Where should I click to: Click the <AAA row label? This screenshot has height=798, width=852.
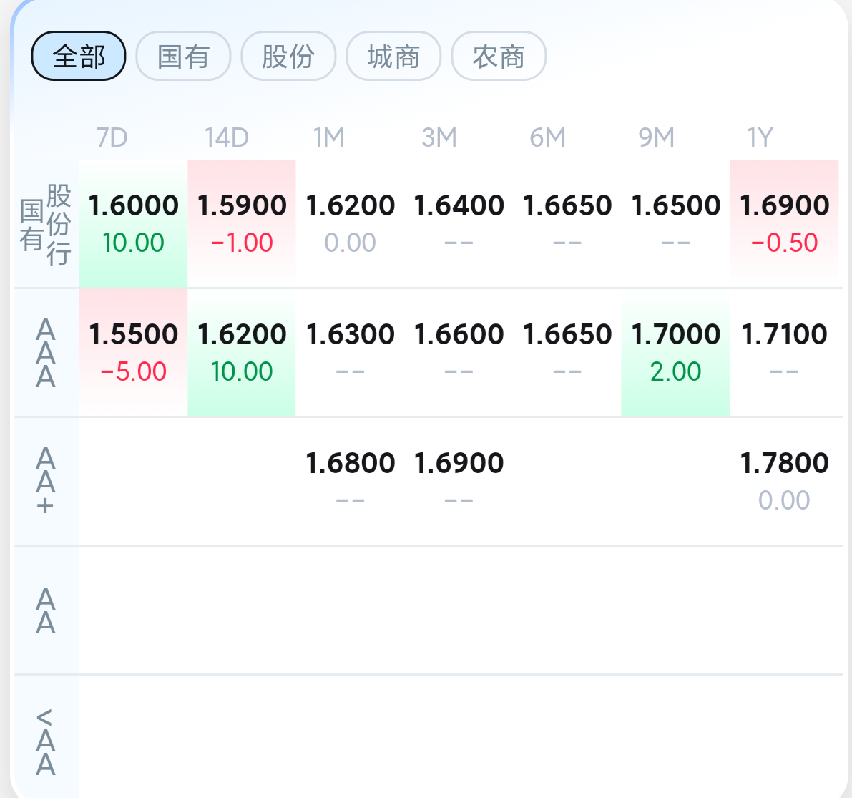click(x=46, y=741)
